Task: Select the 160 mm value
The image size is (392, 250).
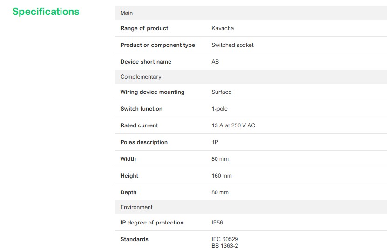Action: point(222,176)
